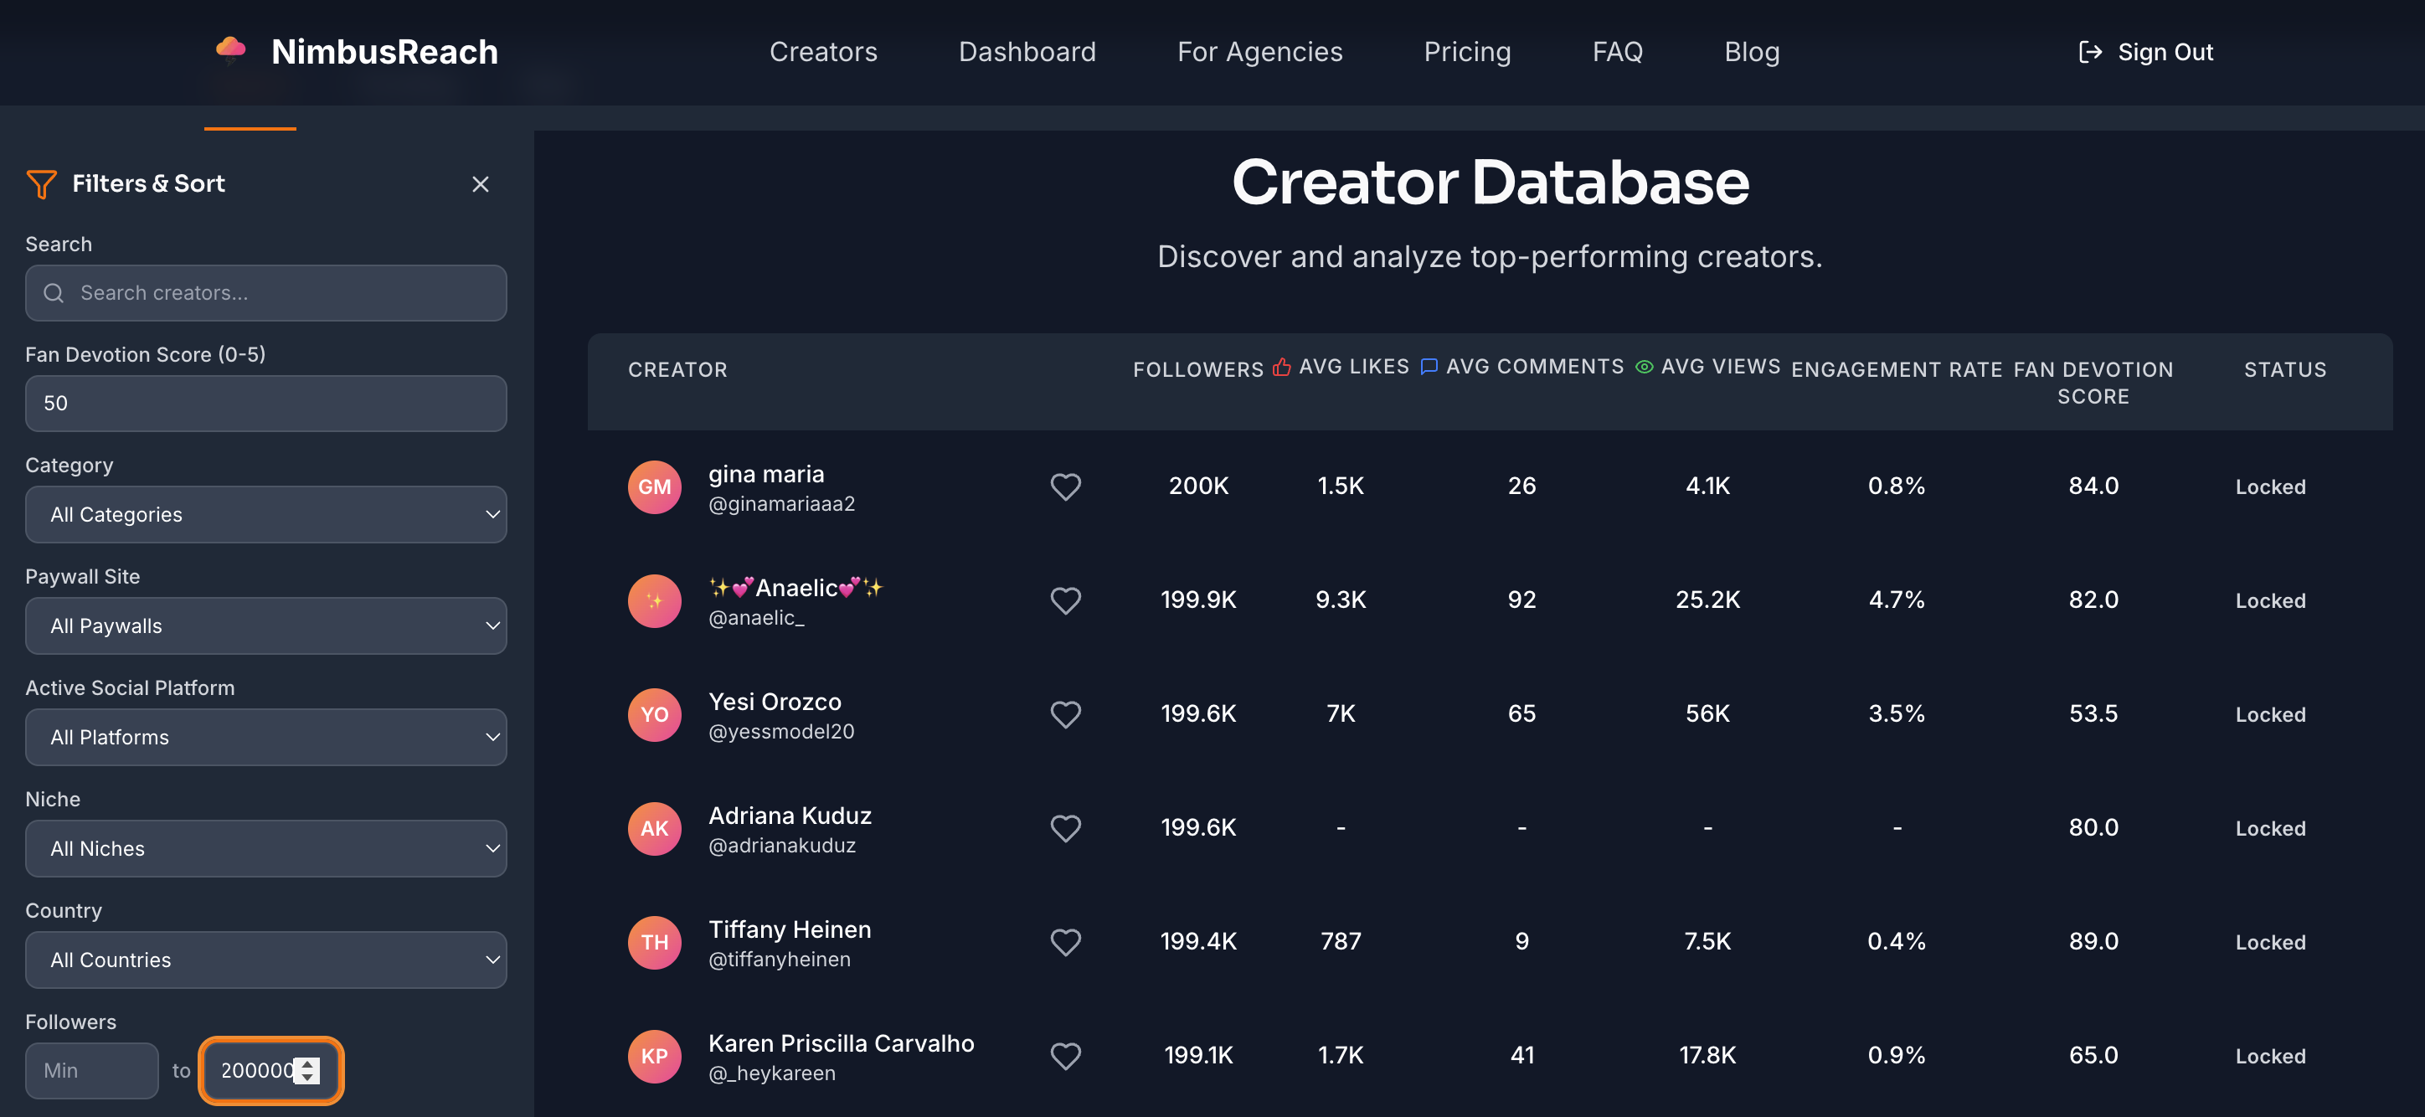Click the GM avatar for gina maria
Viewport: 2425px width, 1117px height.
(654, 486)
